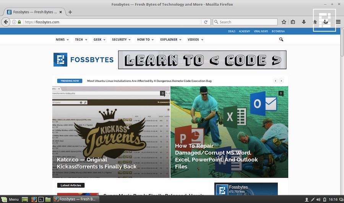The width and height of the screenshot is (344, 203).
Task: Reload the page with the refresh icon
Action: (x=206, y=22)
